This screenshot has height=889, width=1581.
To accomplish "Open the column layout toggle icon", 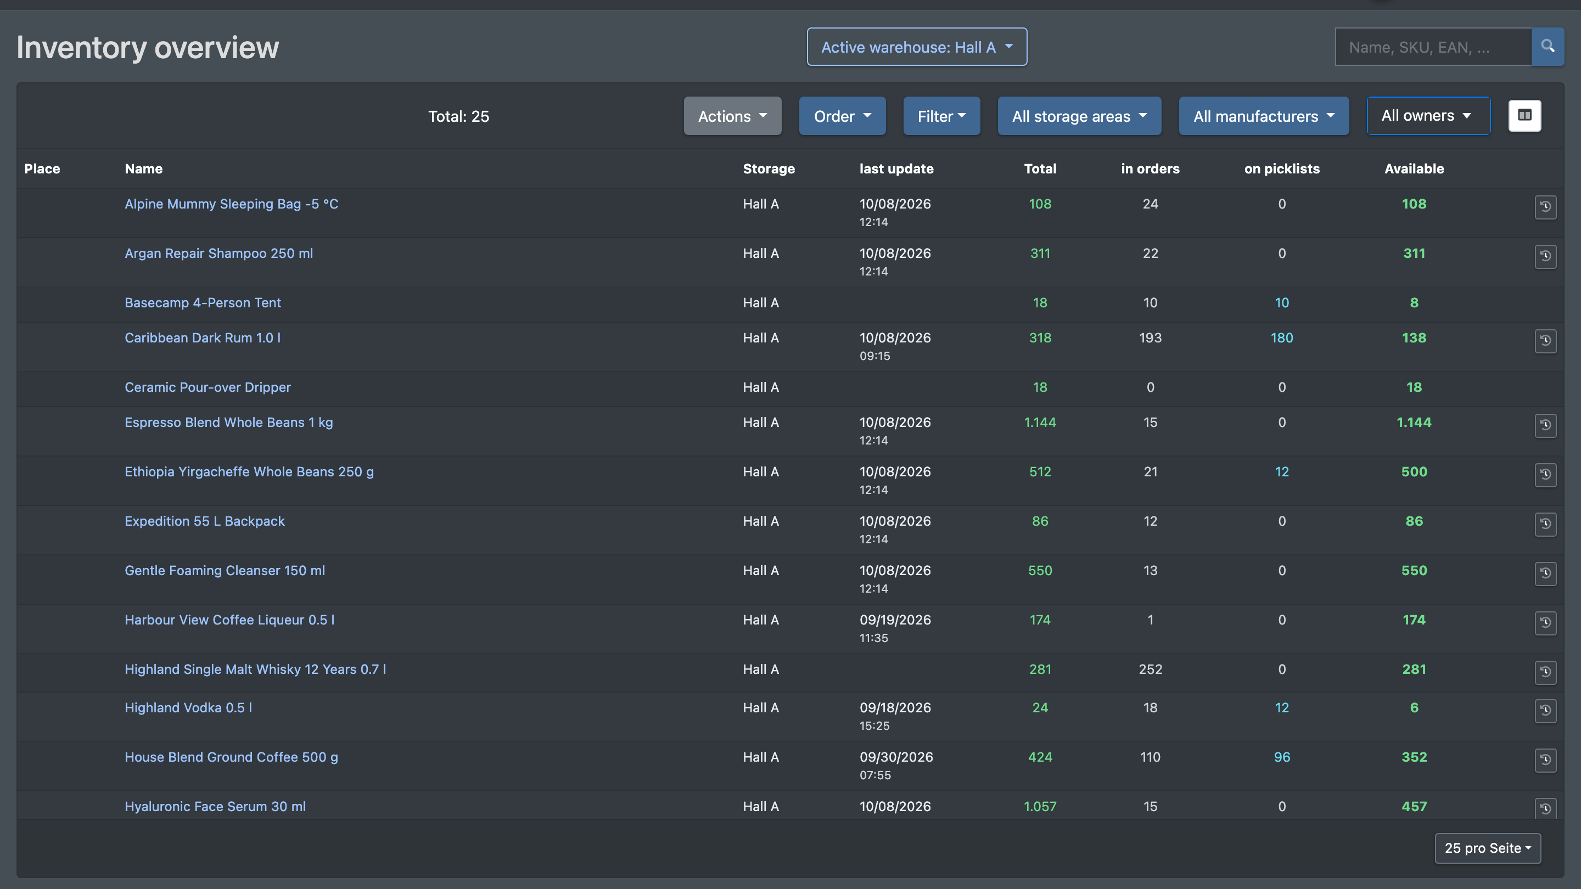I will point(1524,115).
